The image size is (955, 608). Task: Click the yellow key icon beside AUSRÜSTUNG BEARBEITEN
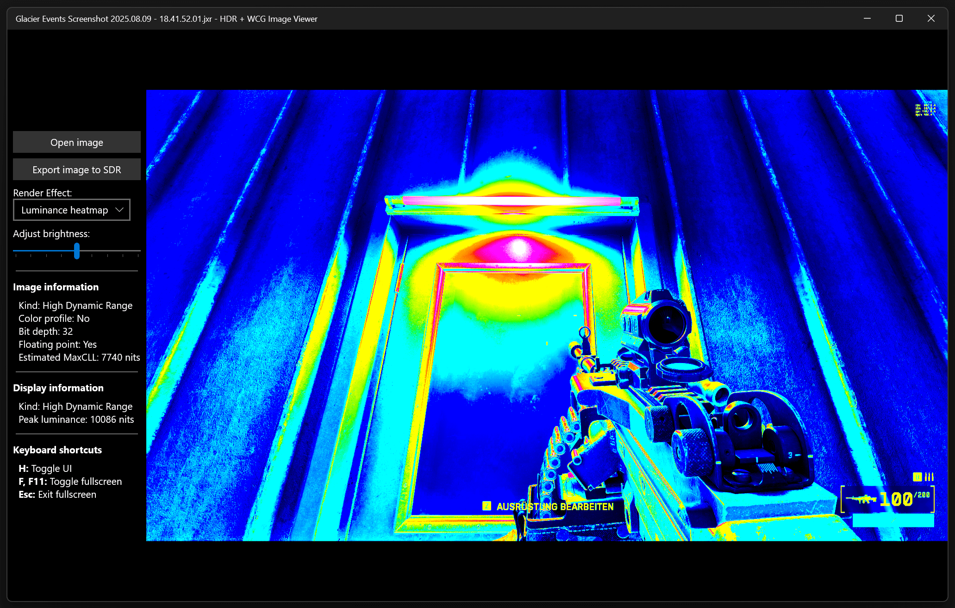pos(487,506)
